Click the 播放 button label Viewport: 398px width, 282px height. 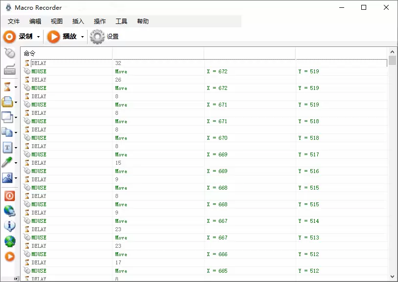[70, 37]
